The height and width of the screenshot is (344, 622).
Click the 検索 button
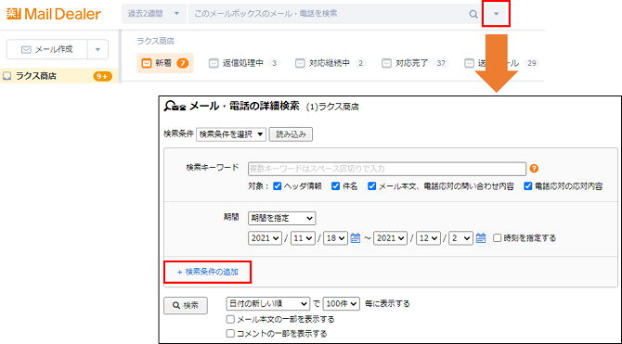(186, 306)
